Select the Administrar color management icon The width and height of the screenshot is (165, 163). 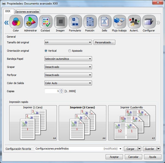click(31, 22)
